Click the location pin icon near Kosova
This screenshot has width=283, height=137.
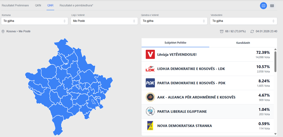pyautogui.click(x=3, y=31)
